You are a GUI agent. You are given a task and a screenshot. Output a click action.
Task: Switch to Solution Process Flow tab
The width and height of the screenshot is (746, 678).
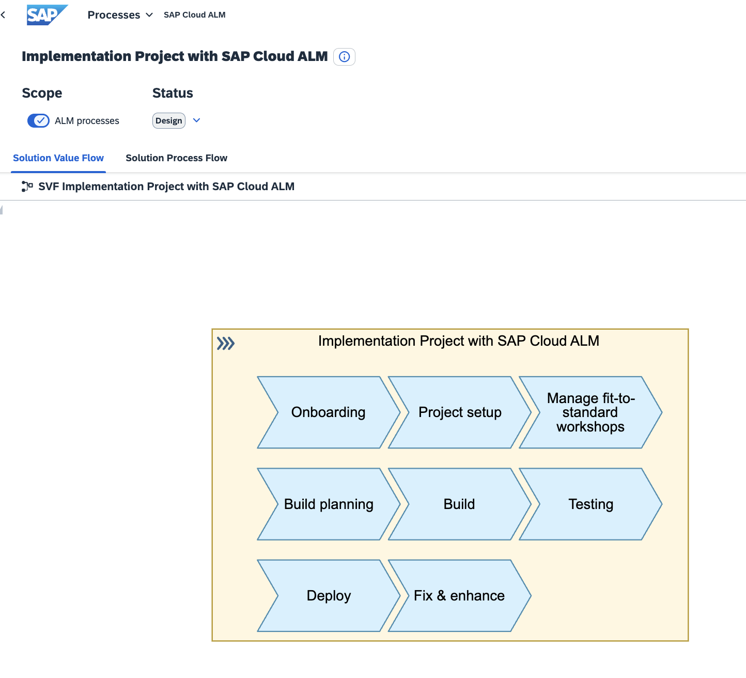176,158
